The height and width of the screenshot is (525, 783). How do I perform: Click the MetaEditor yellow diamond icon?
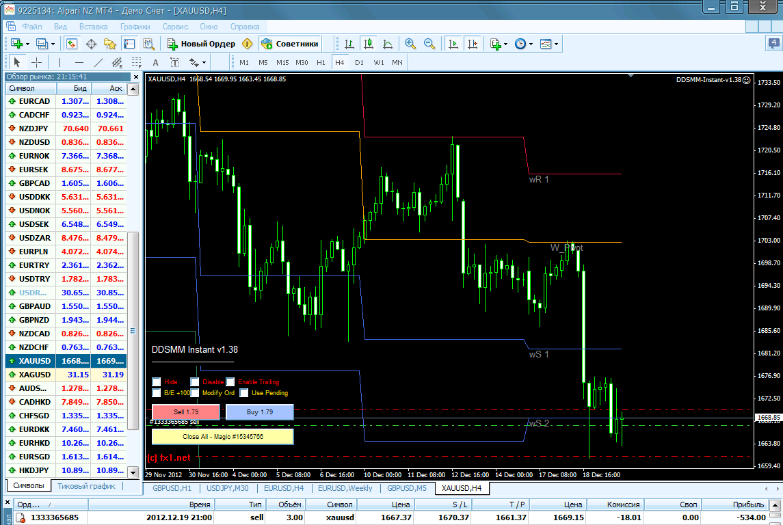[247, 44]
